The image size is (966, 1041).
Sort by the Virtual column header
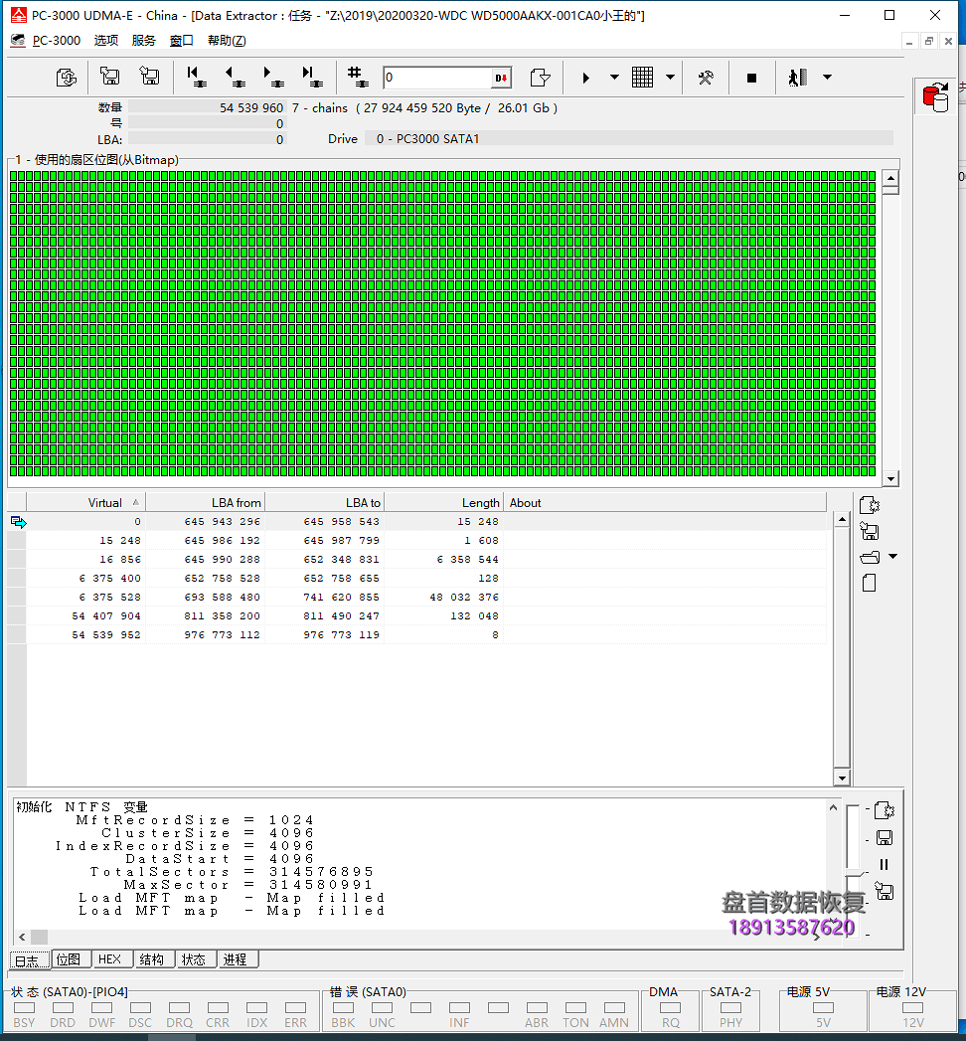[85, 502]
